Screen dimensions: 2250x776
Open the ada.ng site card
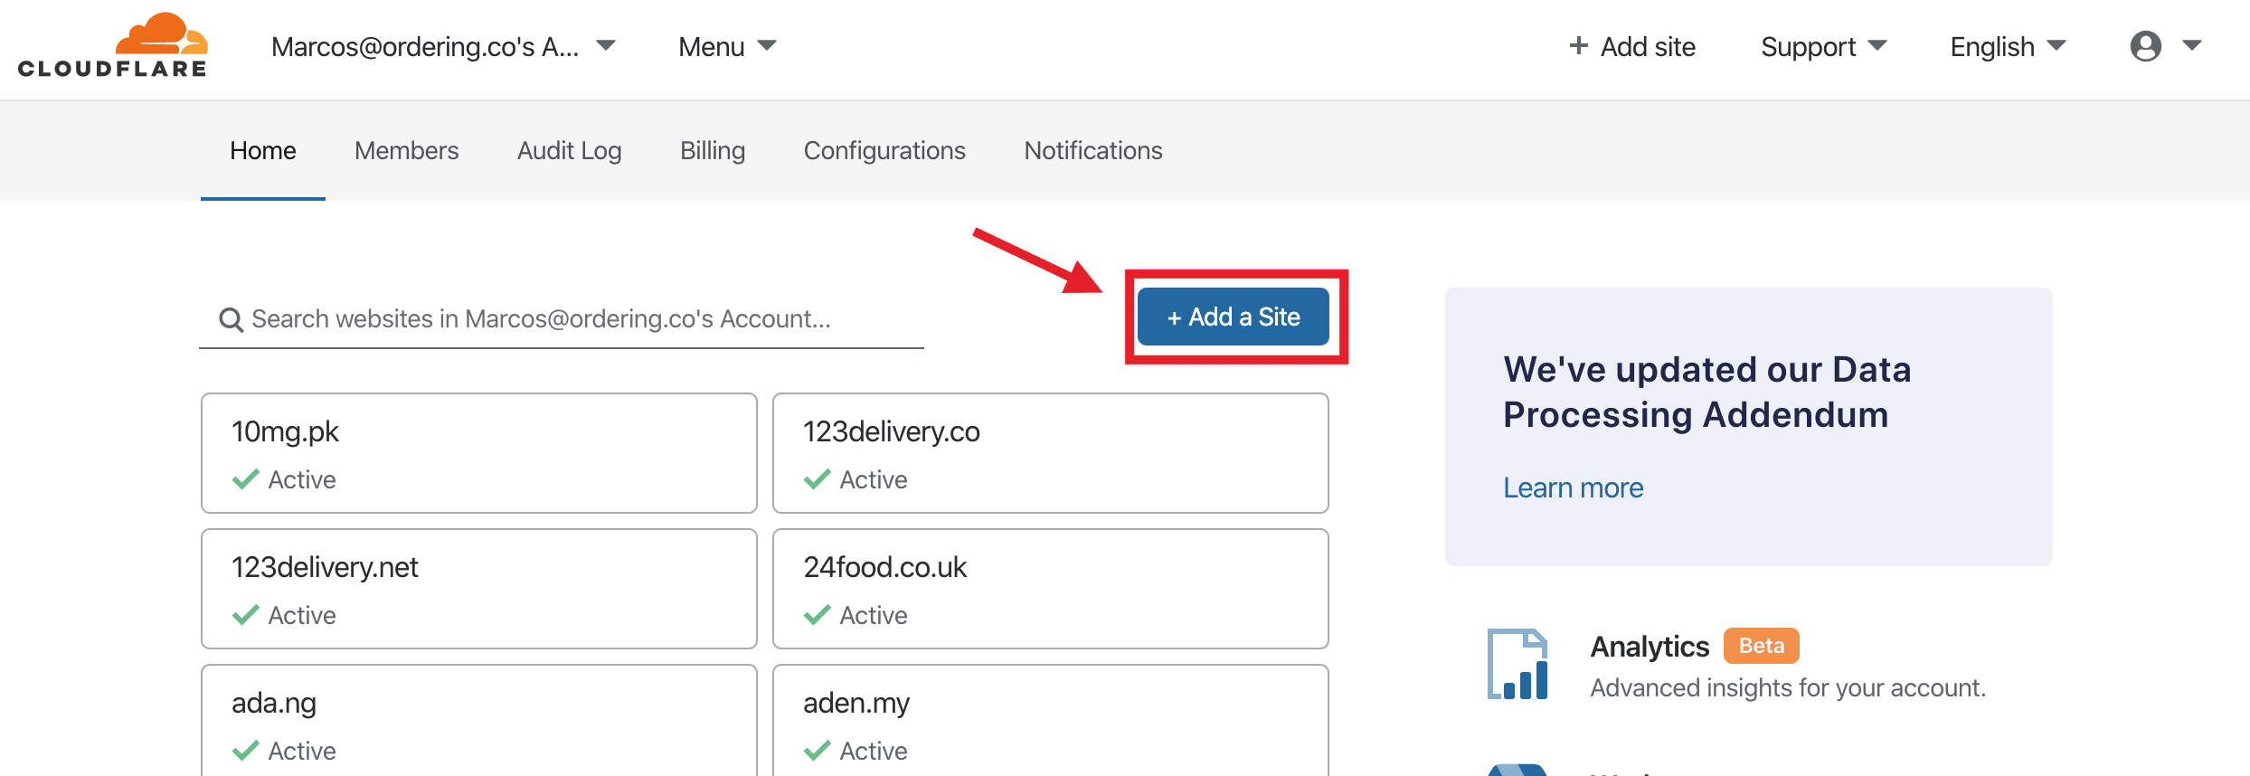[x=479, y=720]
